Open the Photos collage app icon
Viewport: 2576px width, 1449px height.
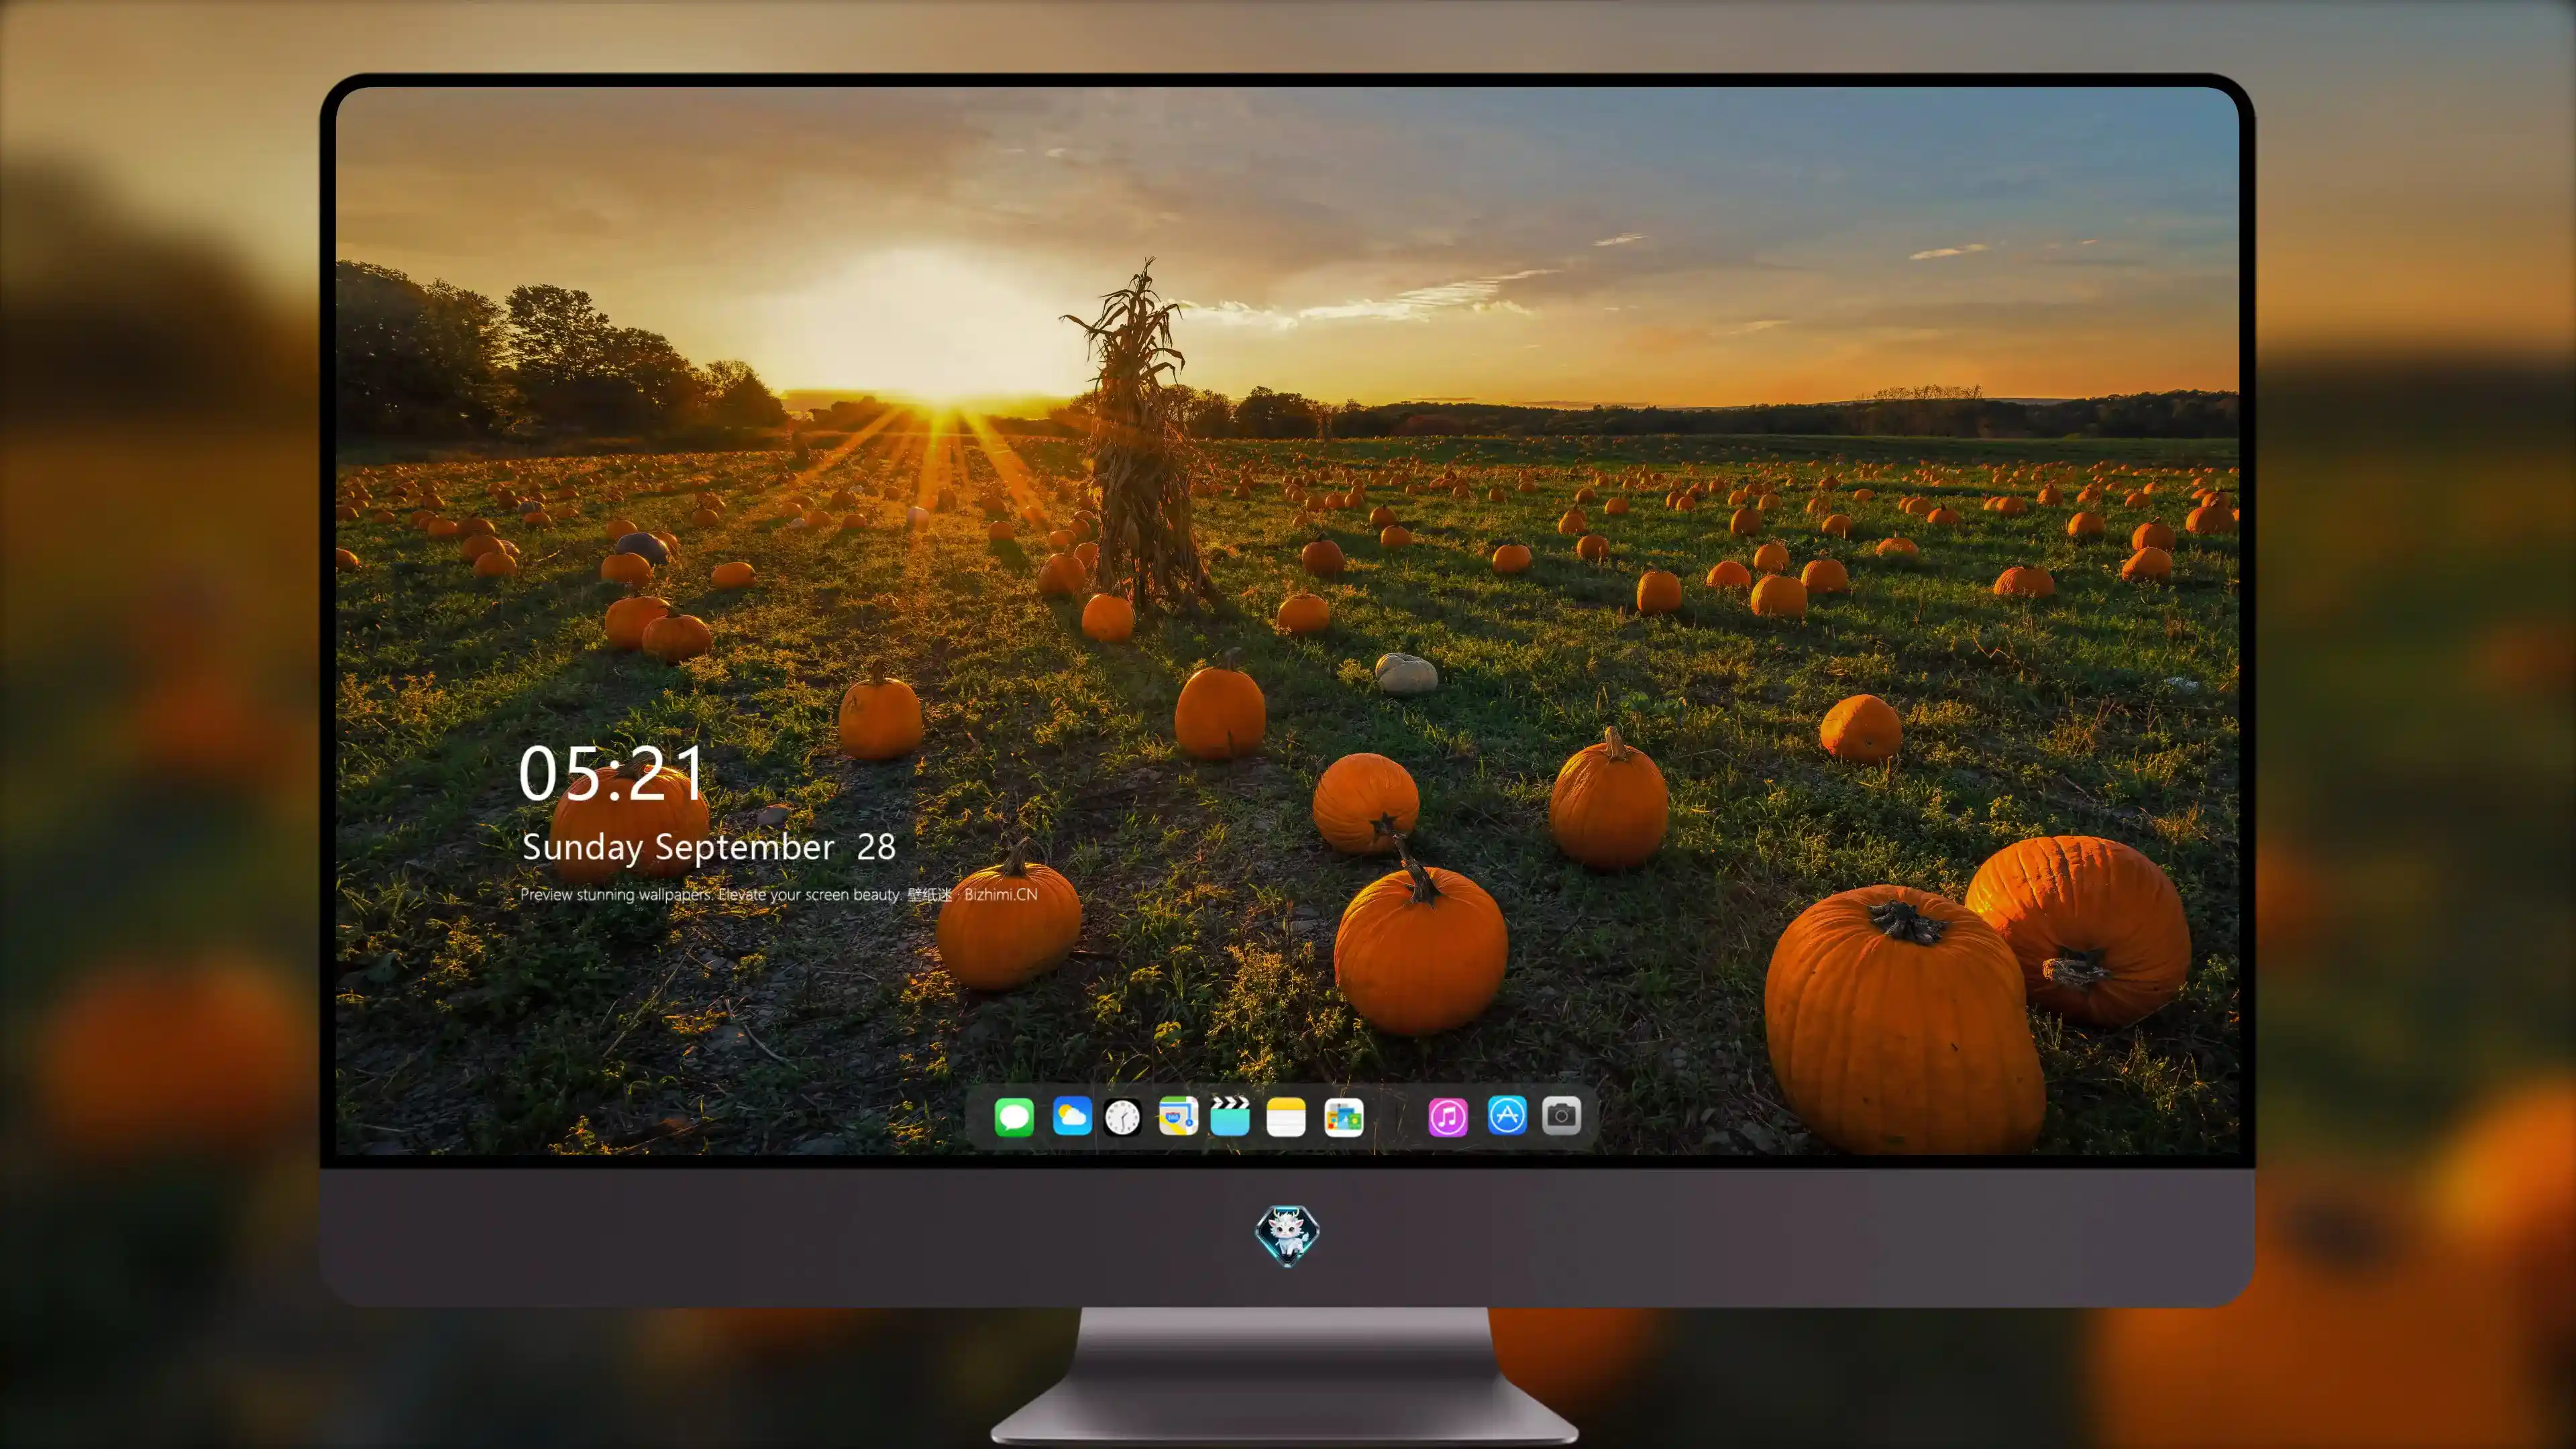[1344, 1117]
